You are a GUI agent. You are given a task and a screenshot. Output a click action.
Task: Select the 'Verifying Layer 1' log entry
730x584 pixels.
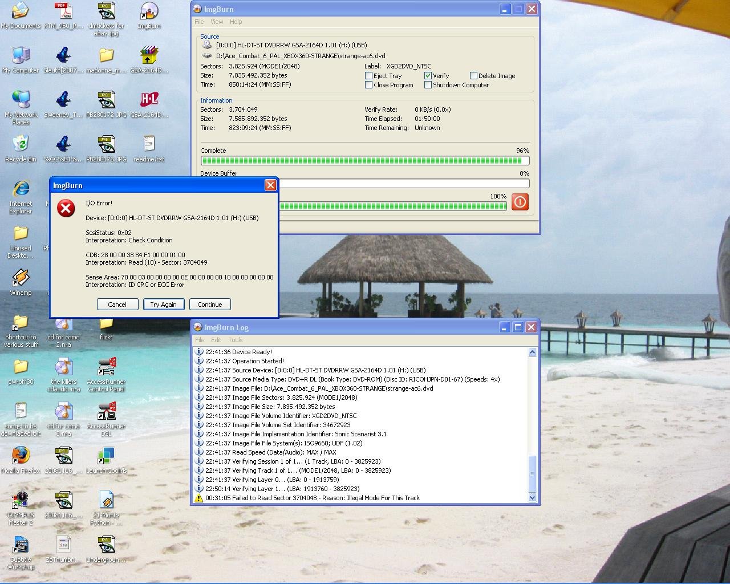(282, 489)
